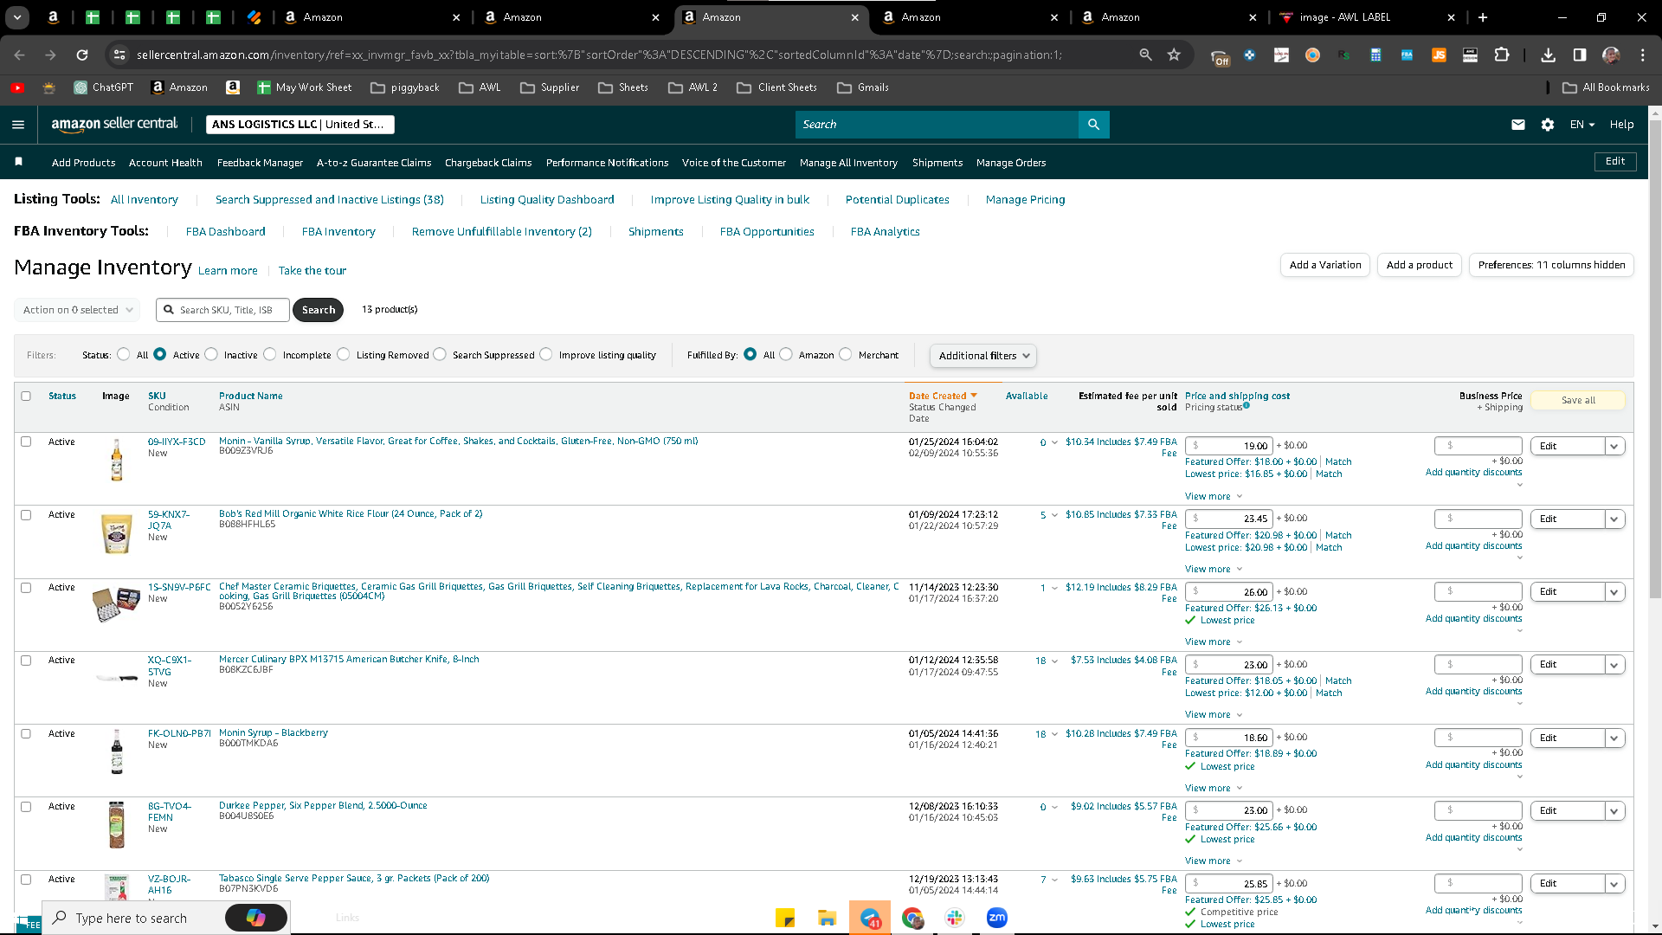Open the EN language dropdown
Viewport: 1662px width, 935px height.
click(1582, 125)
